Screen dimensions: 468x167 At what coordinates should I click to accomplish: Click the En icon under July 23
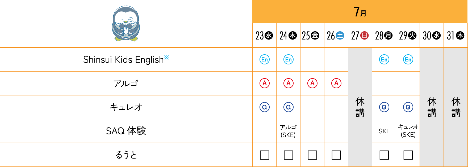coord(264,59)
